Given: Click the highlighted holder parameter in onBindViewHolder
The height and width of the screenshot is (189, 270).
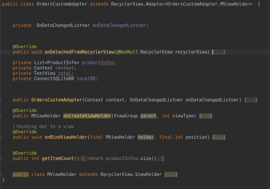Looking at the screenshot, I should [146, 137].
